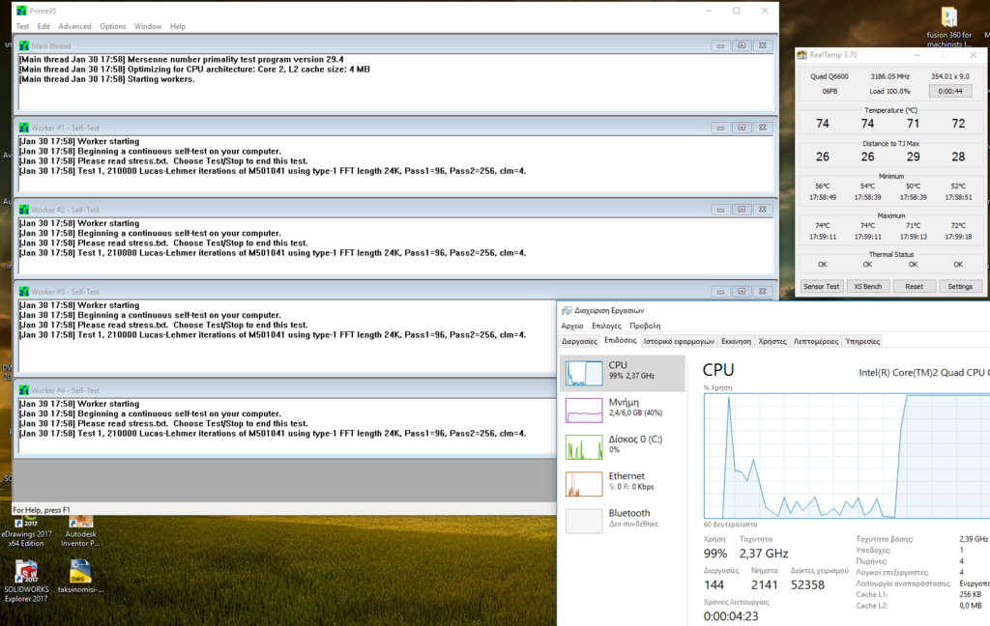The width and height of the screenshot is (990, 626).
Task: Maximize the Worker #1 child window
Action: [x=742, y=128]
